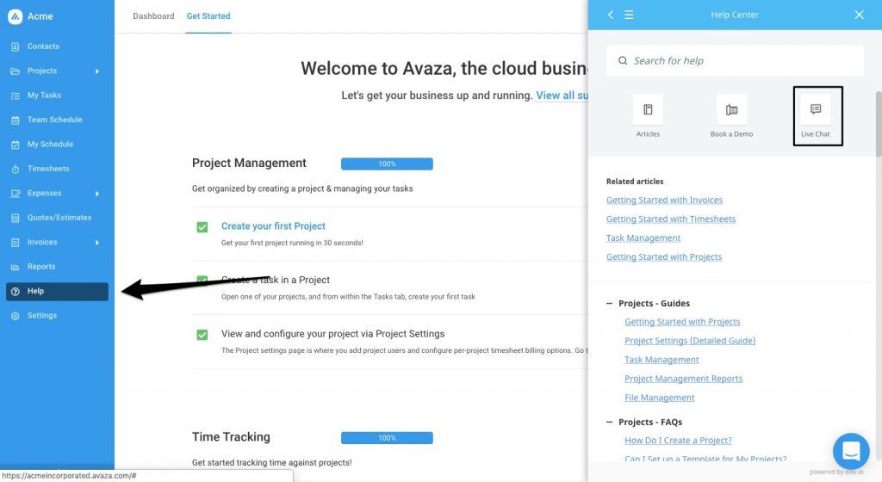Open Getting Started with Invoices article

coord(664,200)
